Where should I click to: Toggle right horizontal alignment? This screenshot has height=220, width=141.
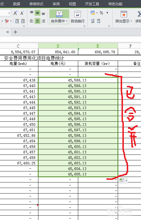(43, 21)
